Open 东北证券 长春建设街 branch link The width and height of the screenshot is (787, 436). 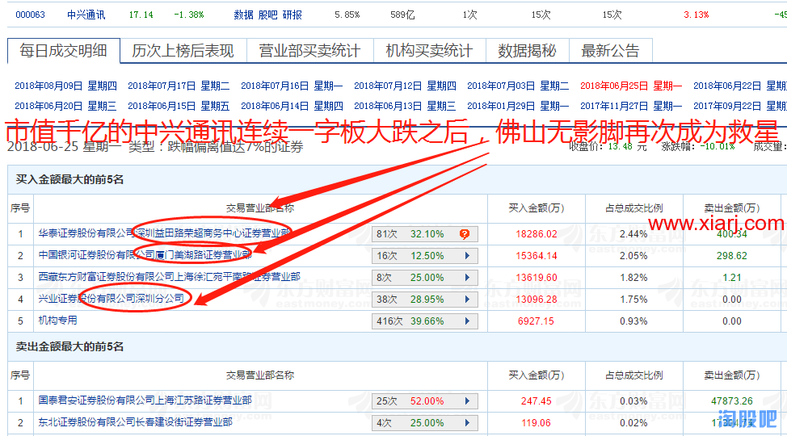pyautogui.click(x=136, y=422)
